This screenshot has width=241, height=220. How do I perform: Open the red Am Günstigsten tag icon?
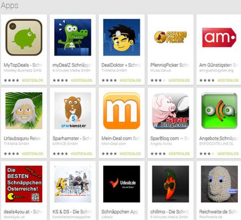click(x=219, y=38)
